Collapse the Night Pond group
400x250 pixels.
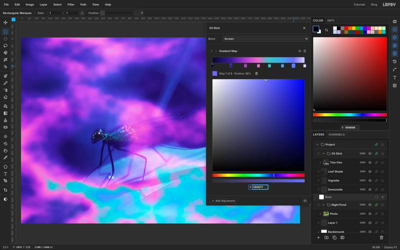coord(323,205)
